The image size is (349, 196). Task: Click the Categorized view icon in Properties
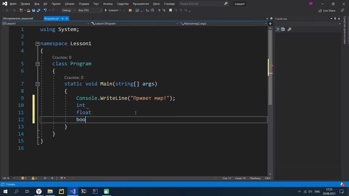point(278,29)
